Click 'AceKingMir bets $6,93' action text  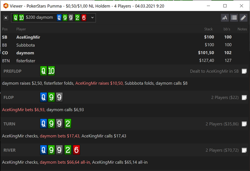pyautogui.click(x=24, y=109)
